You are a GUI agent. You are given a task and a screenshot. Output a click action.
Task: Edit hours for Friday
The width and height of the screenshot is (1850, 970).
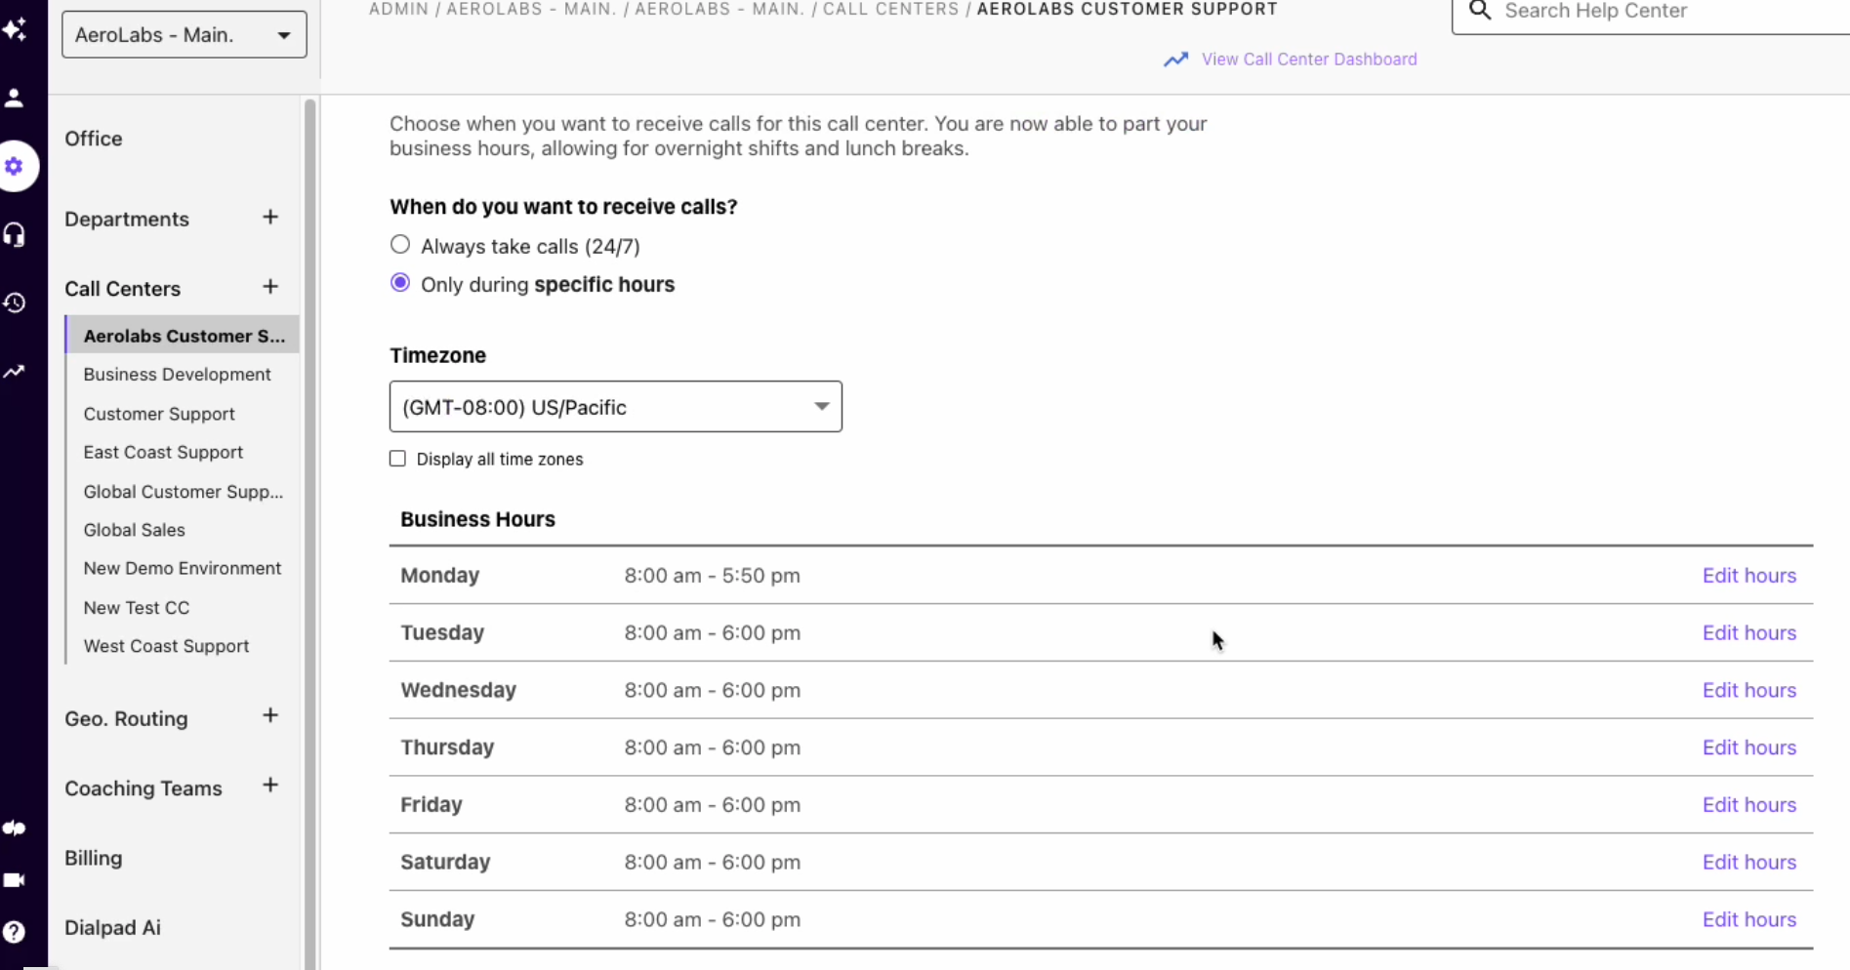click(x=1749, y=805)
